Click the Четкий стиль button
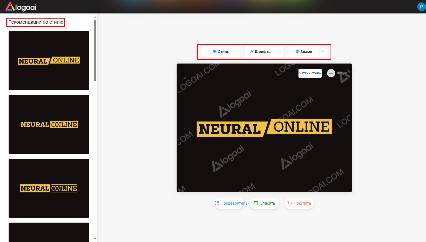The width and height of the screenshot is (426, 242). (310, 73)
